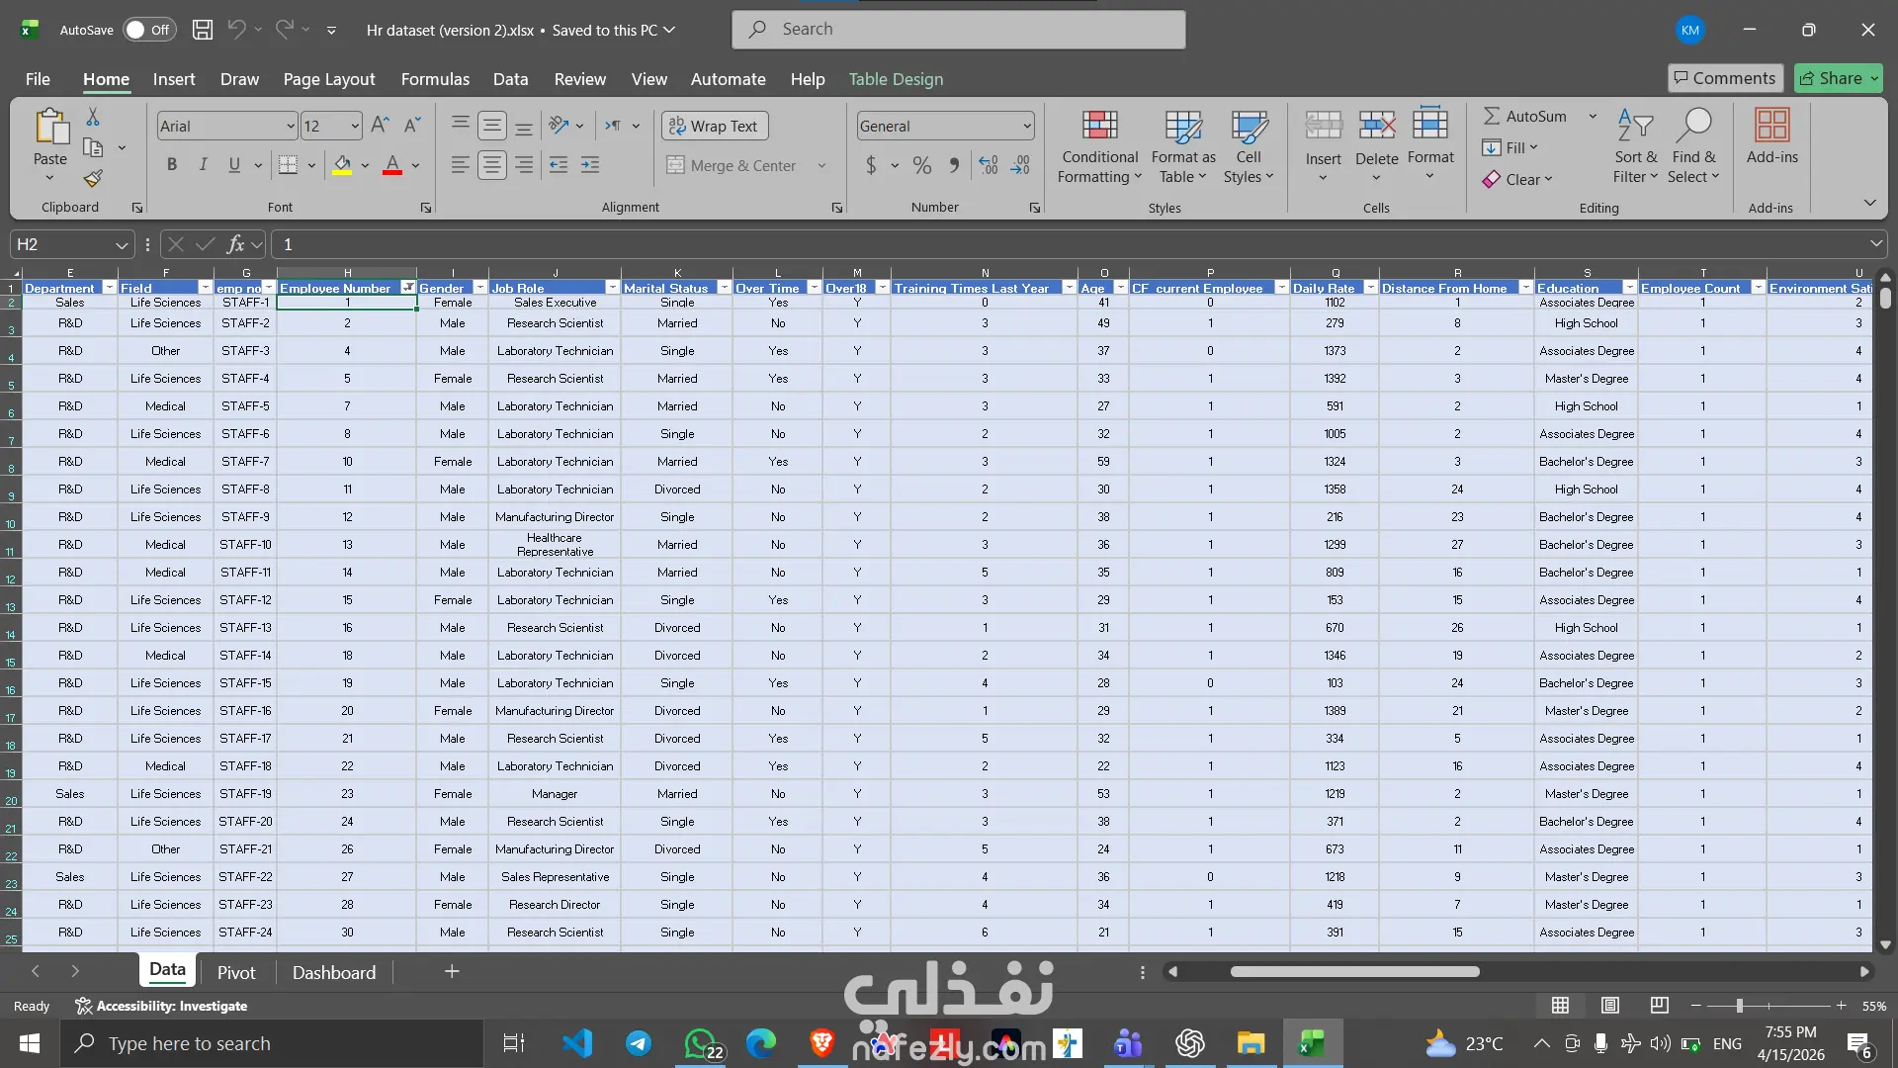
Task: Open the Gender column filter dropdown
Action: 479,288
